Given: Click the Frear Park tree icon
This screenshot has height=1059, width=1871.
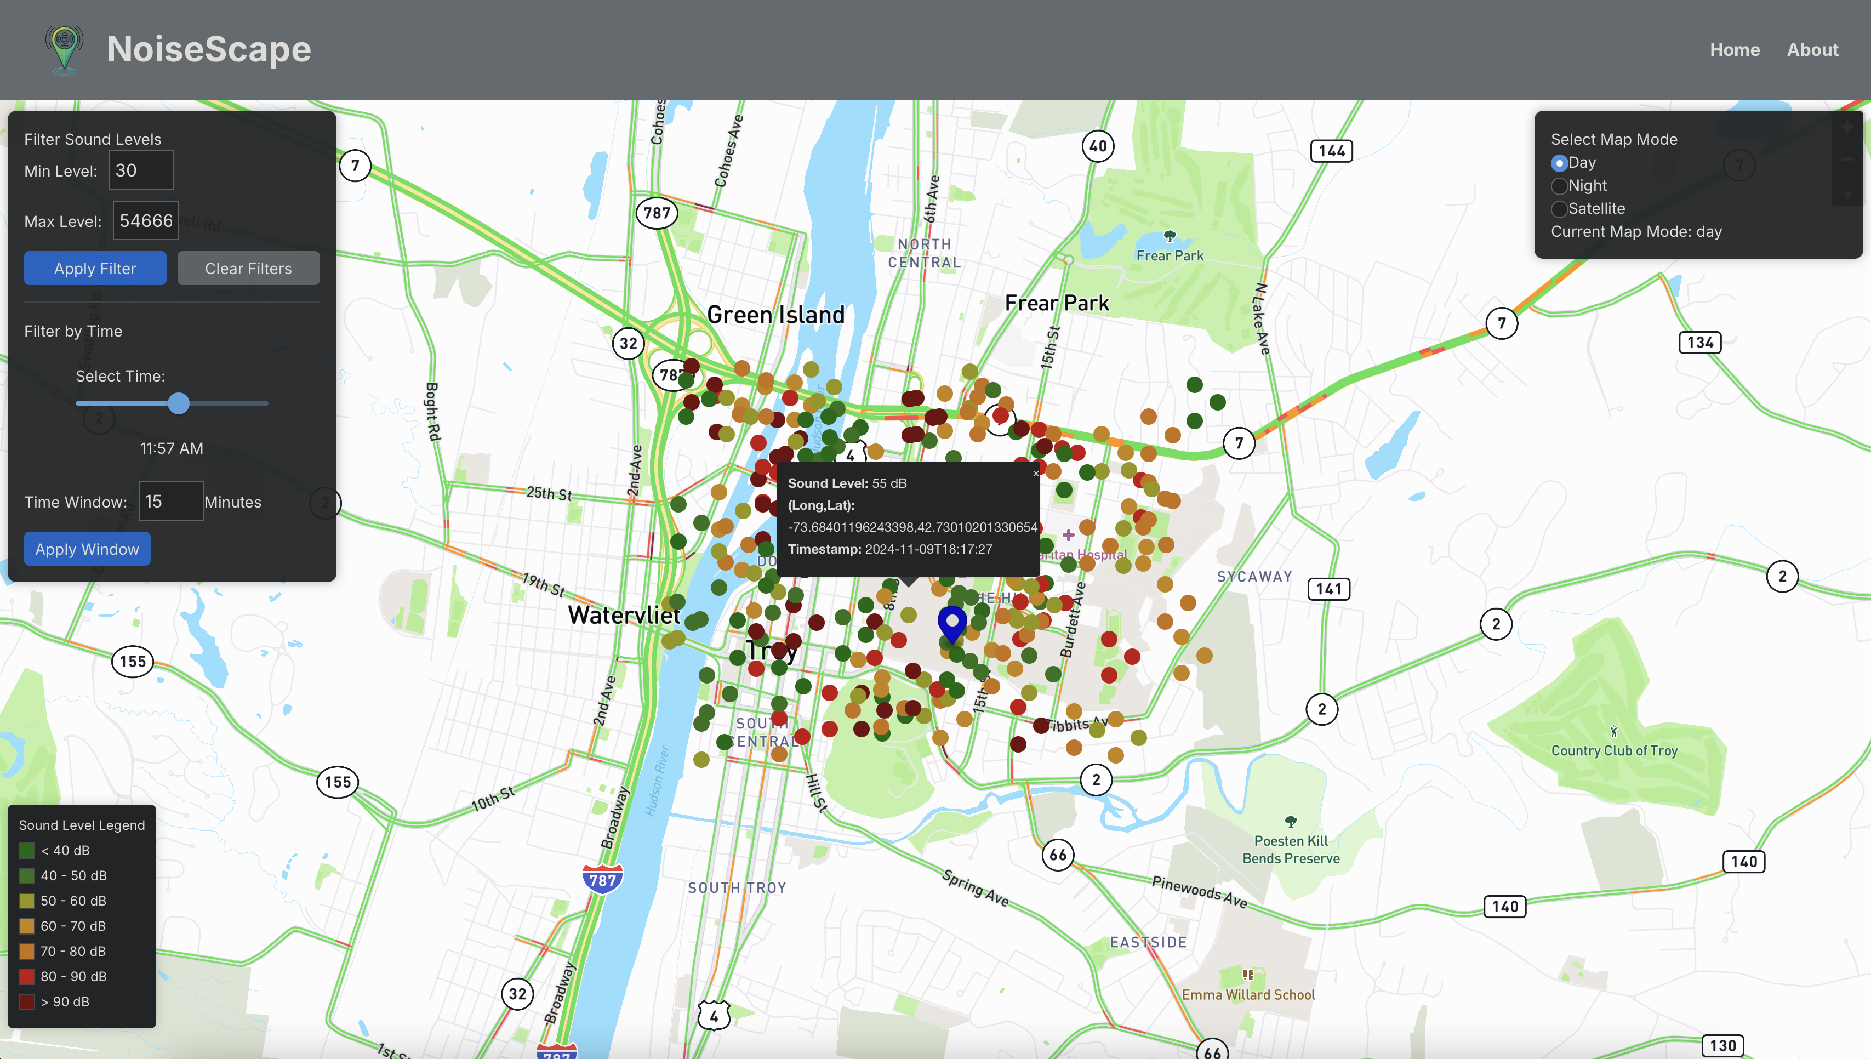Looking at the screenshot, I should 1170,236.
